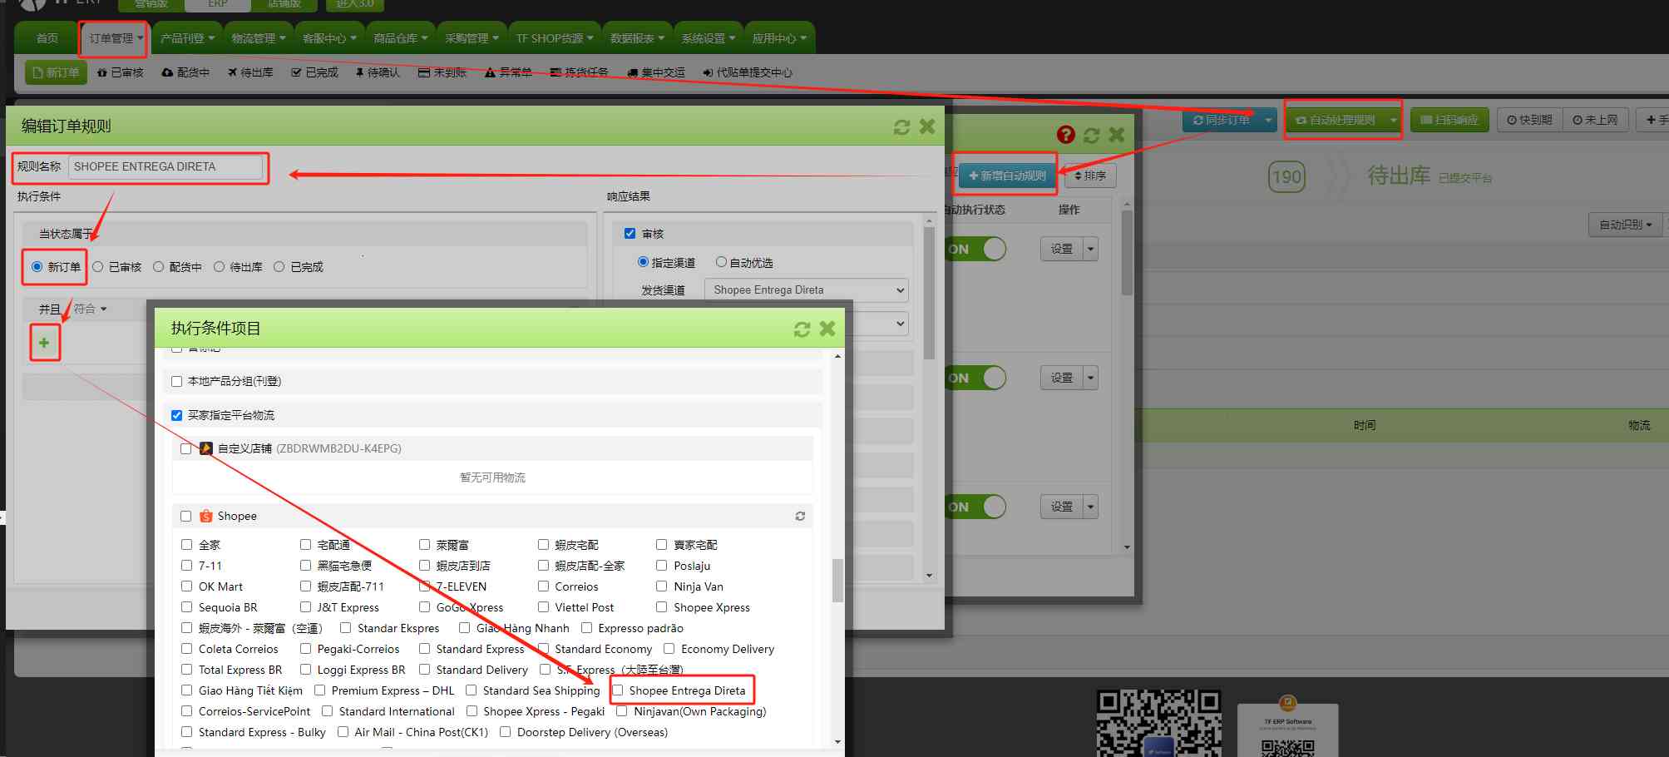Uncheck the 买家指定平台物流 checkbox
Image resolution: width=1669 pixels, height=757 pixels.
(176, 415)
